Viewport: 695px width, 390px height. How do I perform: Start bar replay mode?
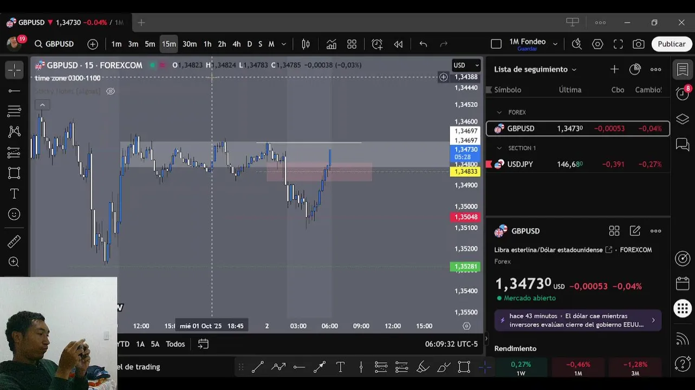[x=398, y=44]
